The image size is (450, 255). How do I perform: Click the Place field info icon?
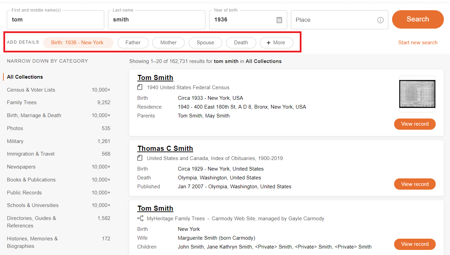tap(380, 20)
